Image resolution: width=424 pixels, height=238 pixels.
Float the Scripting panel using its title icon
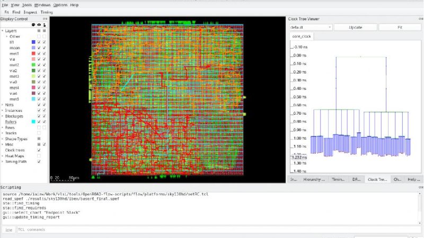coord(421,187)
